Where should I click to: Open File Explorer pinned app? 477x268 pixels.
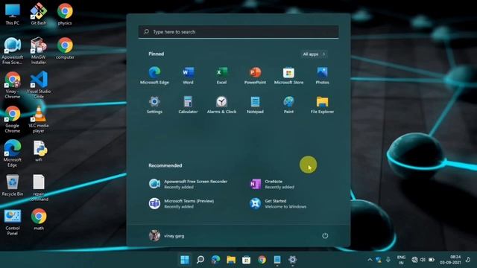[x=322, y=105]
